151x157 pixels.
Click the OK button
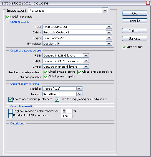pos(135,13)
